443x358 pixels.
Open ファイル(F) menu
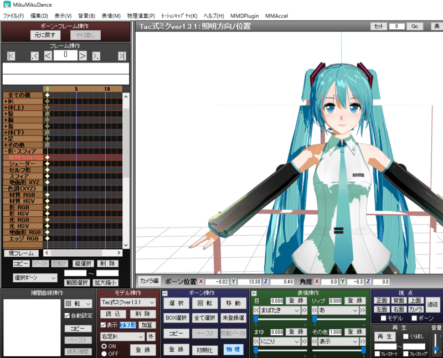click(x=13, y=16)
